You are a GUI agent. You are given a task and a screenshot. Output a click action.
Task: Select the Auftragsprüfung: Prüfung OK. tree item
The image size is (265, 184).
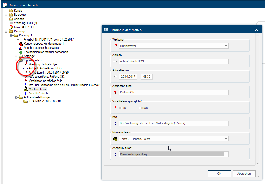(47, 77)
